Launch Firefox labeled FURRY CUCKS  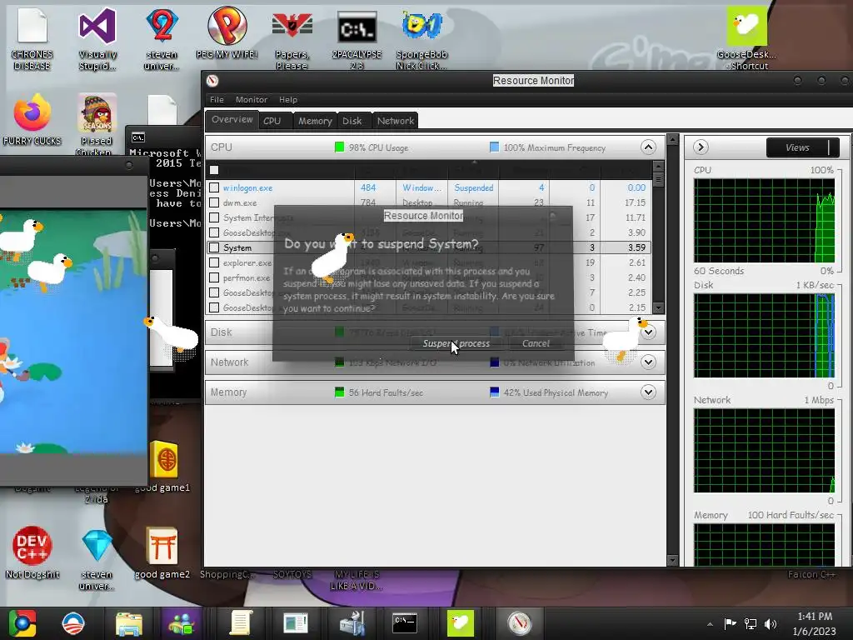click(32, 120)
